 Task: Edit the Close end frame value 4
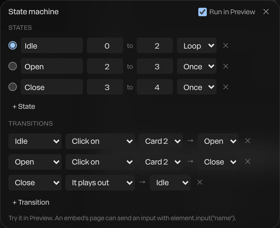click(155, 87)
